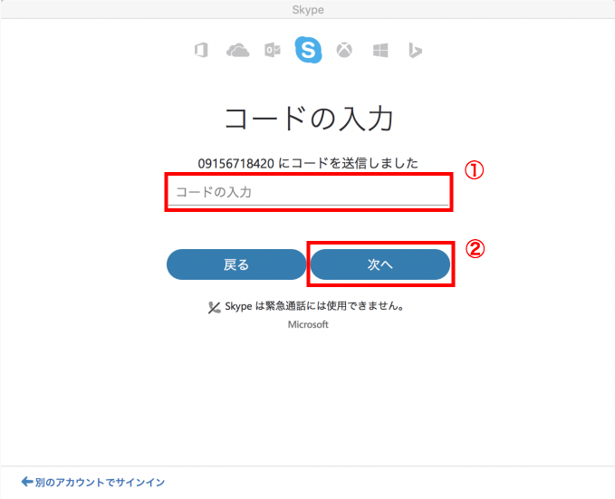Screen dimensions: 615x499
Task: Click the Xbox icon
Action: coord(344,51)
